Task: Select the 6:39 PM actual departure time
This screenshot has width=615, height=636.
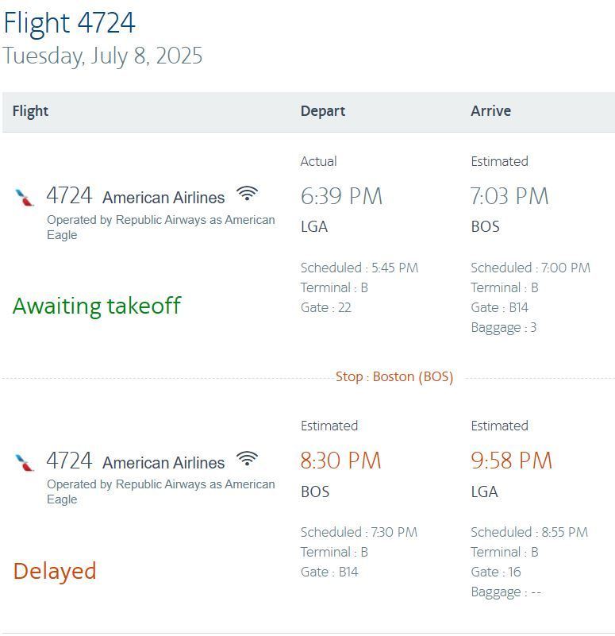Action: pos(341,196)
